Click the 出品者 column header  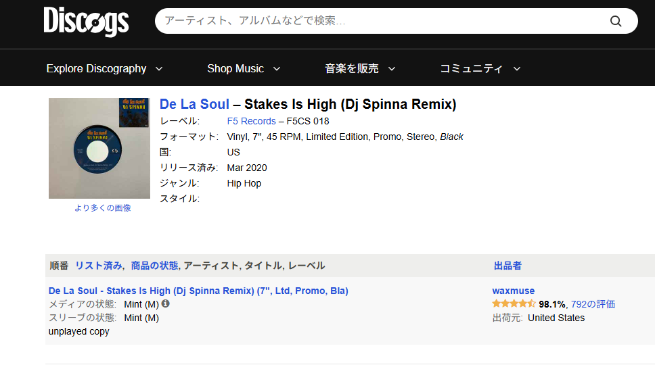507,266
